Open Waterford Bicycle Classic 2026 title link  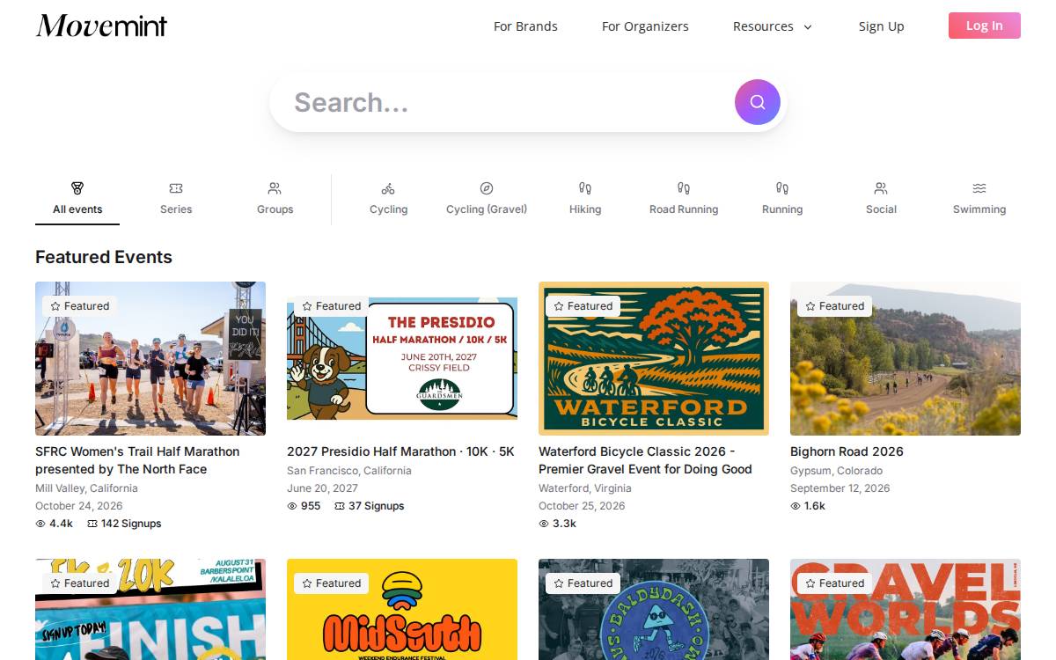point(645,460)
